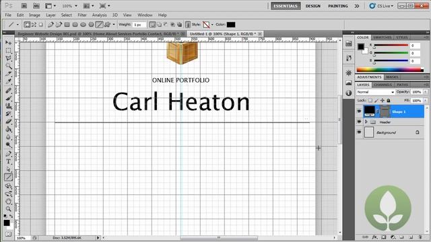The width and height of the screenshot is (431, 242).
Task: Toggle lock position
Action: (383, 100)
